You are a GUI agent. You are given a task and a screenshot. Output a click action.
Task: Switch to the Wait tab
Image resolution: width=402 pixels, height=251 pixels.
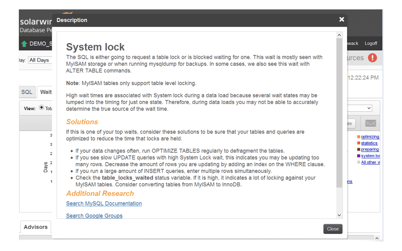[x=46, y=92]
